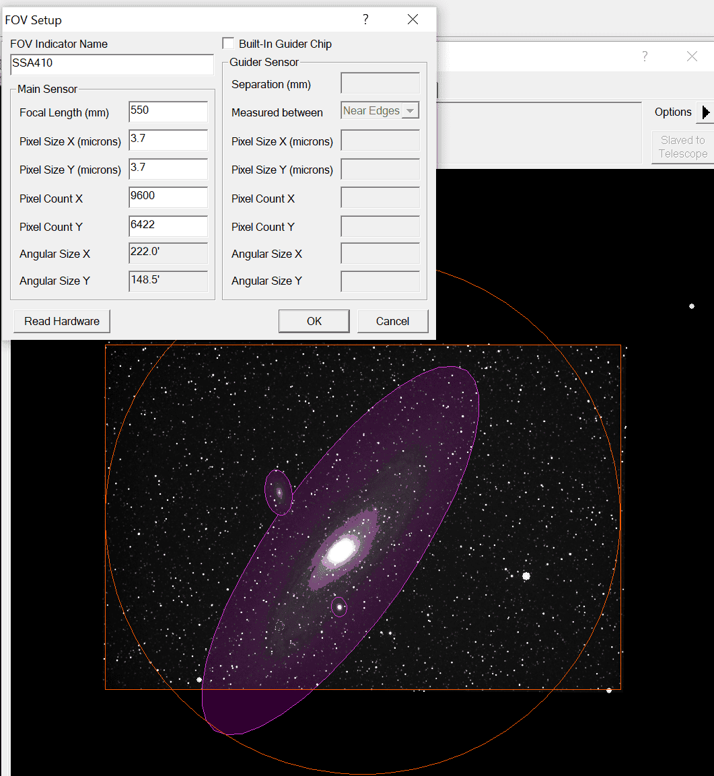Select the small circled galaxy below the core

339,607
